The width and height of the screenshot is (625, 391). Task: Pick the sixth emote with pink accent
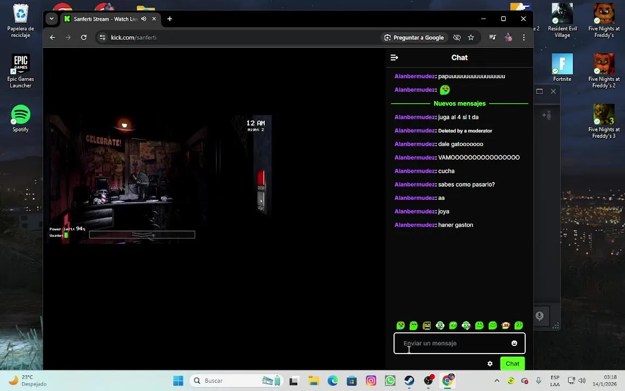pyautogui.click(x=466, y=326)
